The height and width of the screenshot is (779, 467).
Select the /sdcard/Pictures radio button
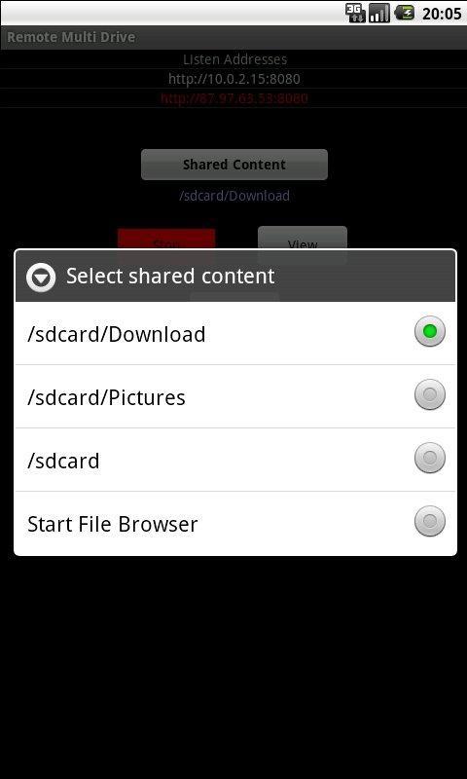click(430, 394)
